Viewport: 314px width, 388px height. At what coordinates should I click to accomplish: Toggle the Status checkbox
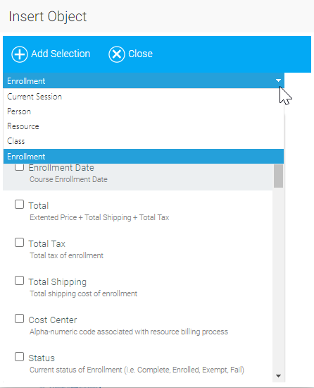click(19, 357)
